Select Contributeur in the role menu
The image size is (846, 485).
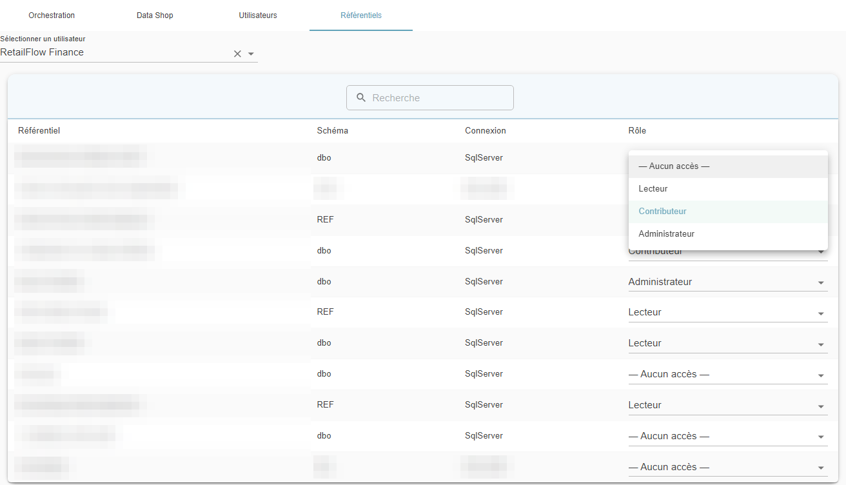click(x=728, y=212)
